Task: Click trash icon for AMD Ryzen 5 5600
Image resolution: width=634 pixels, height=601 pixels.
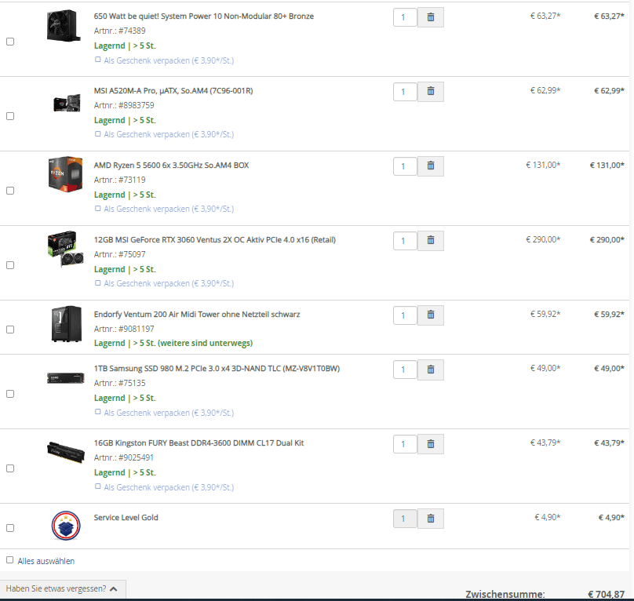Action: tap(431, 166)
